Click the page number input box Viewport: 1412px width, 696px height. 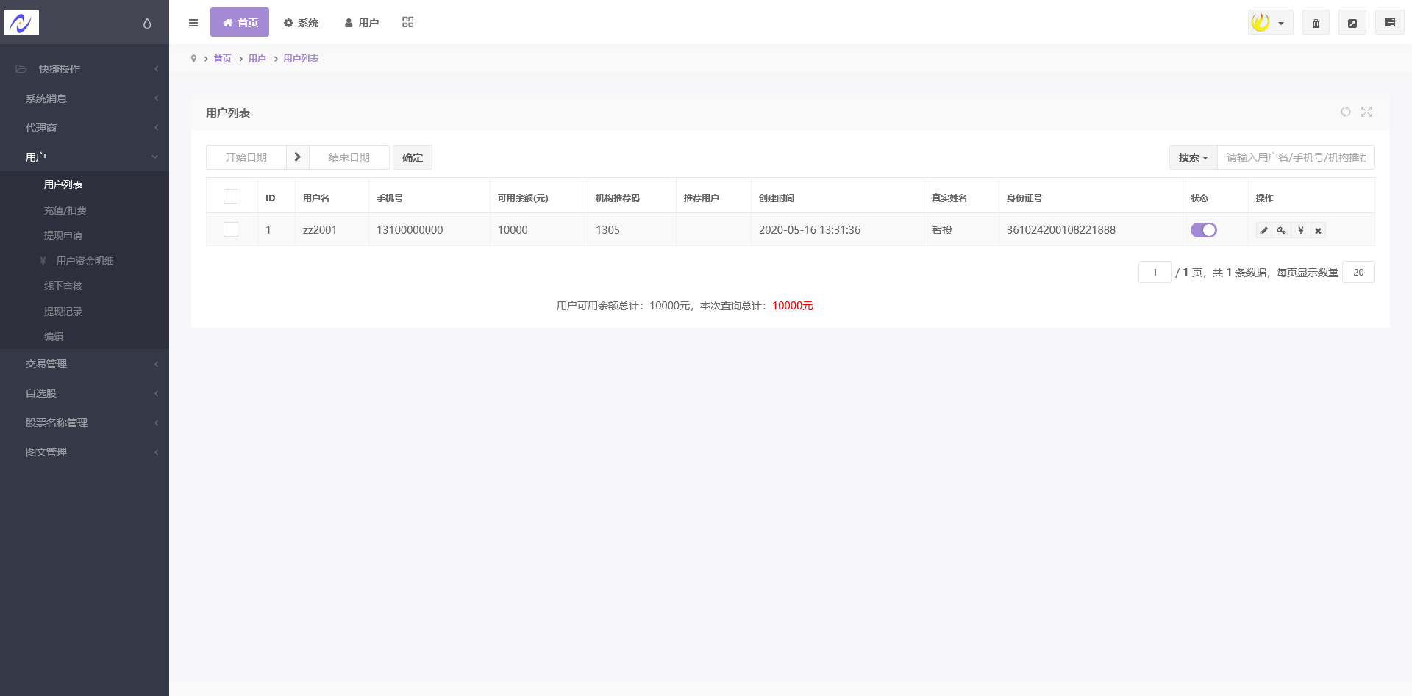pos(1155,272)
